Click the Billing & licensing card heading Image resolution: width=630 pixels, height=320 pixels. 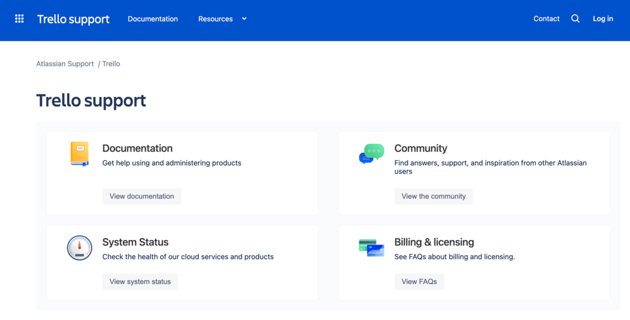[434, 242]
